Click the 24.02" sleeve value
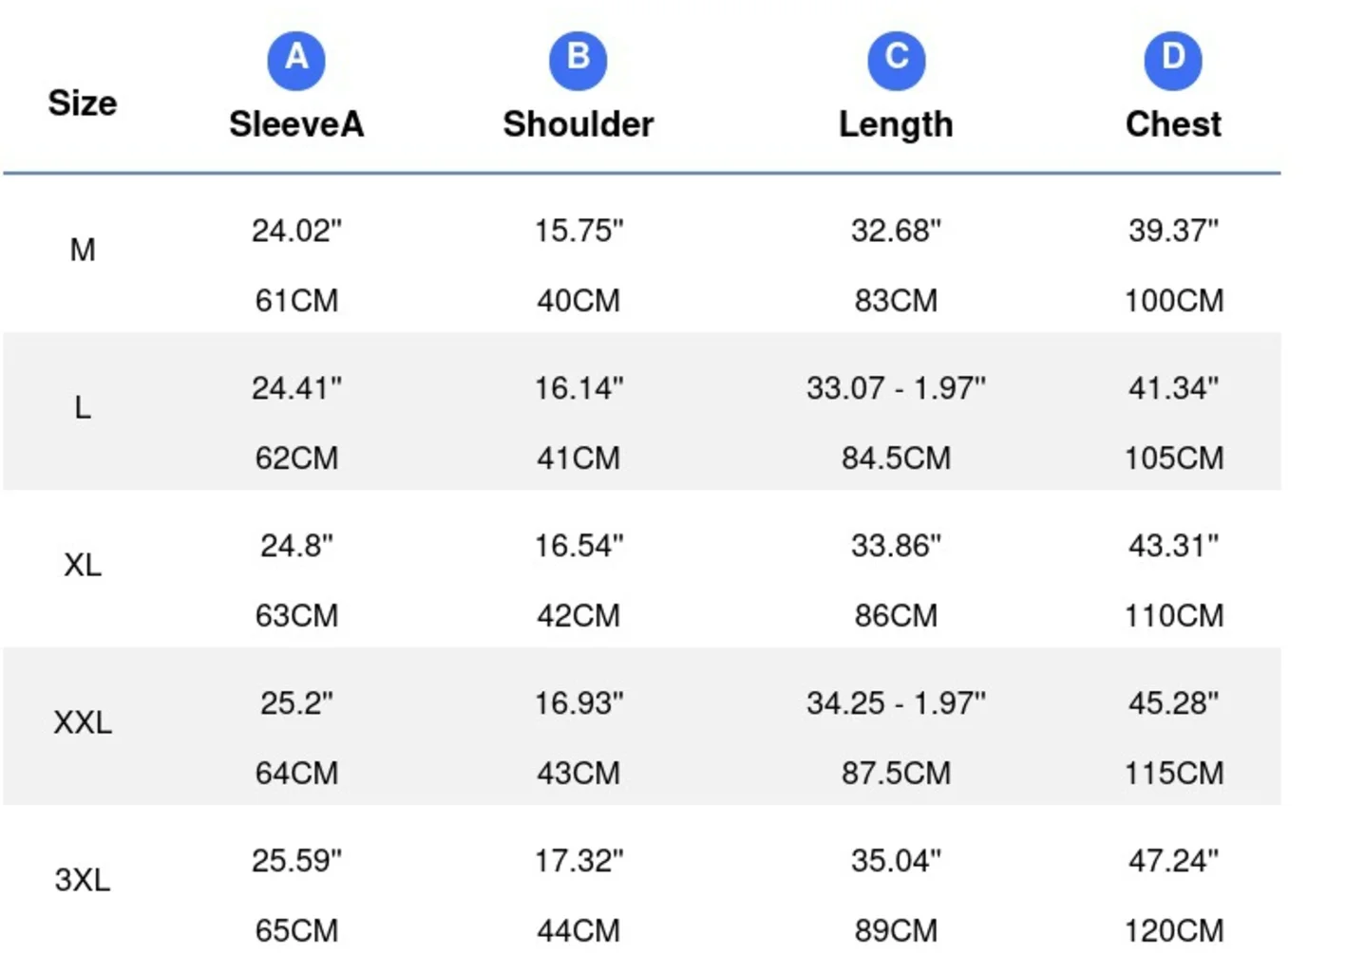The image size is (1365, 972). click(296, 231)
